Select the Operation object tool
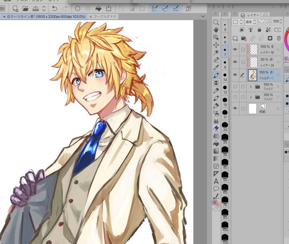Viewport: 289px width, 244px height. 216,37
